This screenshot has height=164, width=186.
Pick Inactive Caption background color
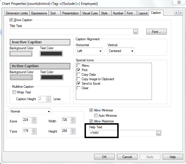click(x=21, y=54)
